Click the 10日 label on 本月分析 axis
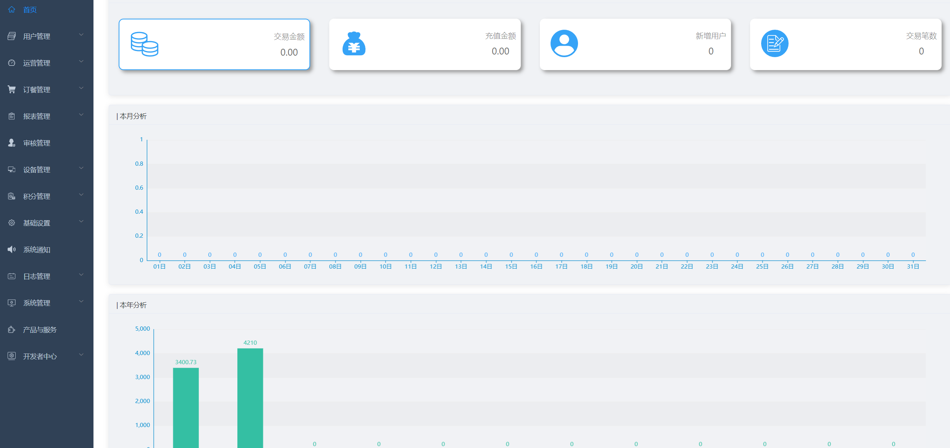 [385, 266]
